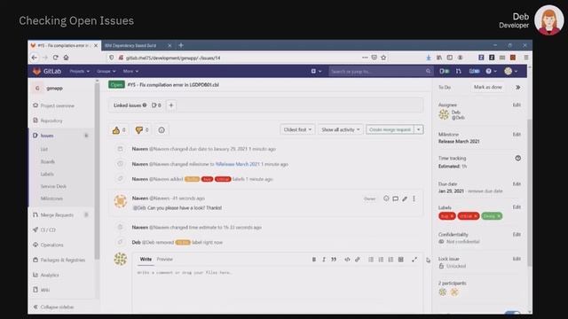568x319 pixels.
Task: Open the Oldest first sort dropdown
Action: (x=297, y=129)
